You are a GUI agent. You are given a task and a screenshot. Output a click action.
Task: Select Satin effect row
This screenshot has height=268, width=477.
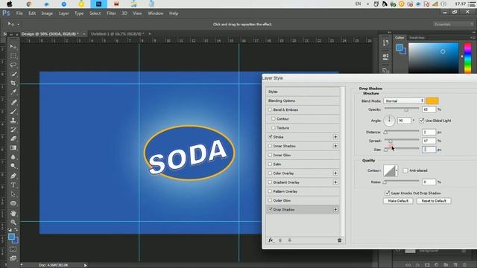click(303, 164)
